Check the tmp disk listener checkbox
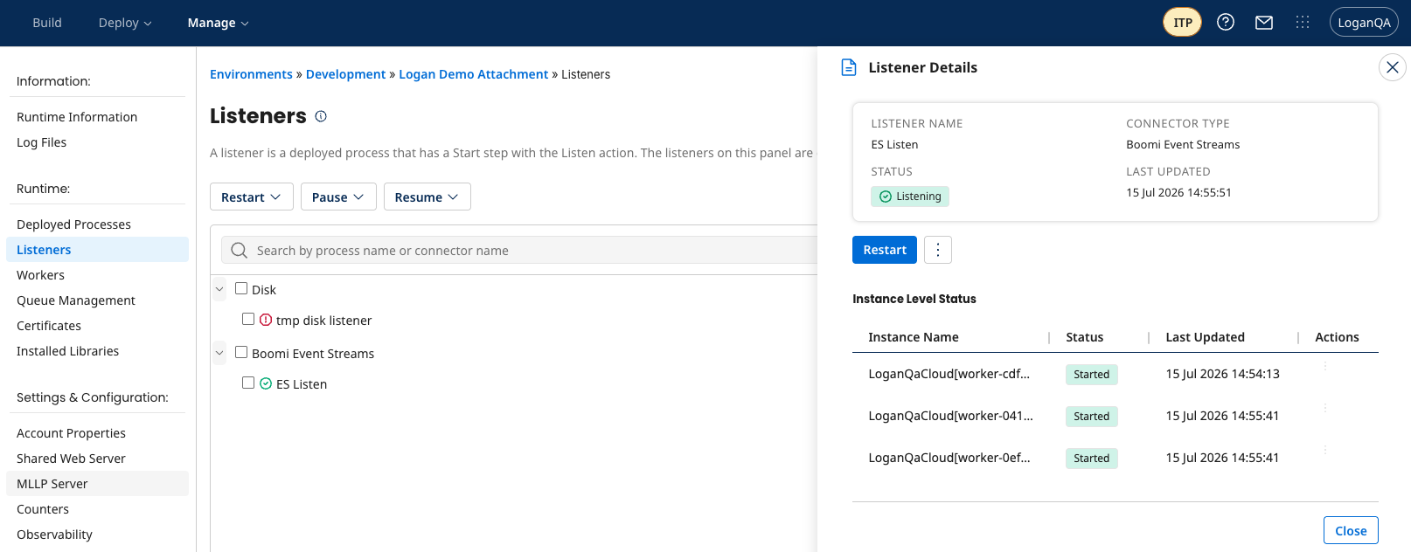The height and width of the screenshot is (552, 1411). pyautogui.click(x=248, y=319)
